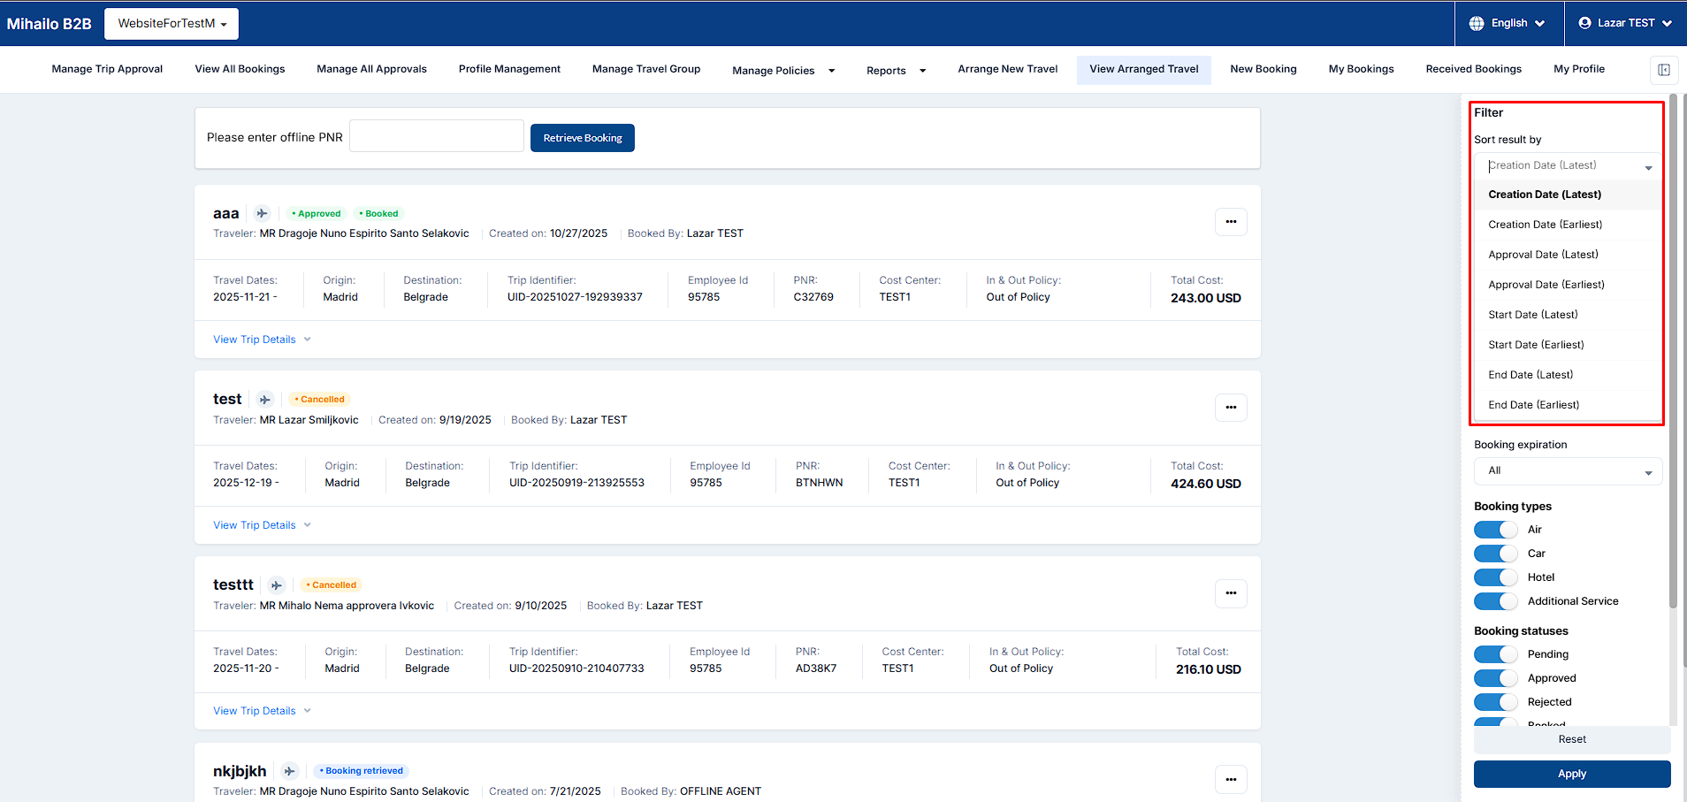The height and width of the screenshot is (802, 1687).
Task: Click the airplane icon next to testtt
Action: click(x=277, y=585)
